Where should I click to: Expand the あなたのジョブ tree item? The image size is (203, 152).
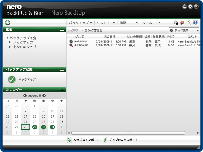click(10, 47)
